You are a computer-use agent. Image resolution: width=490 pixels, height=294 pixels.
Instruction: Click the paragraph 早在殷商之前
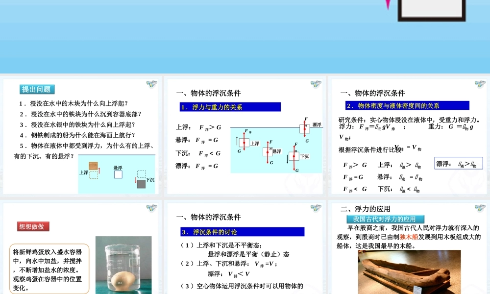click(409, 237)
